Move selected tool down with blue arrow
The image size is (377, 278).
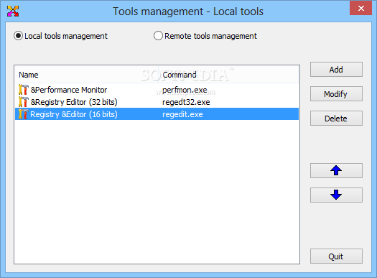click(x=336, y=195)
